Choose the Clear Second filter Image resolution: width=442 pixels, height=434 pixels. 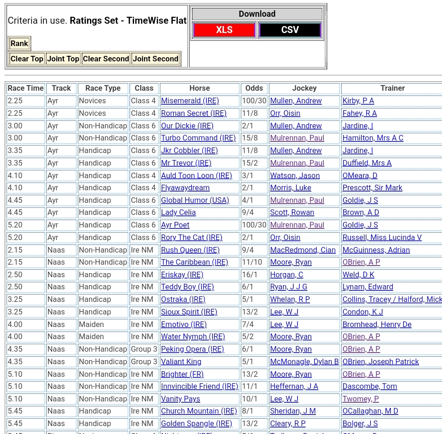click(x=106, y=59)
